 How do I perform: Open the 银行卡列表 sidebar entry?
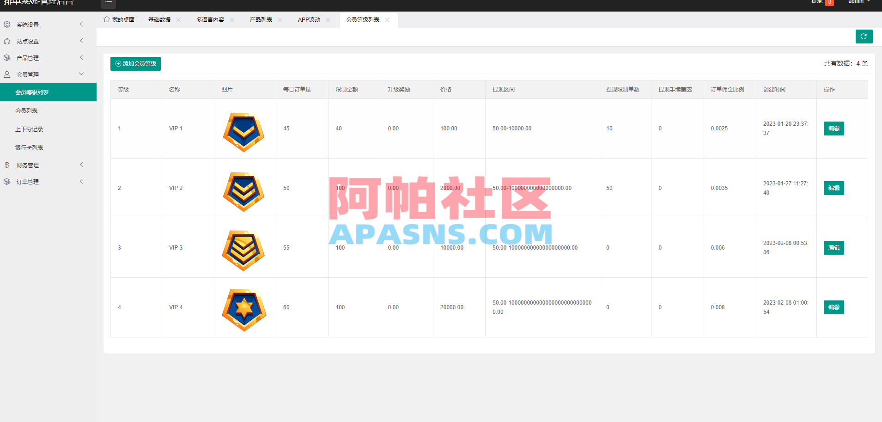[x=29, y=147]
